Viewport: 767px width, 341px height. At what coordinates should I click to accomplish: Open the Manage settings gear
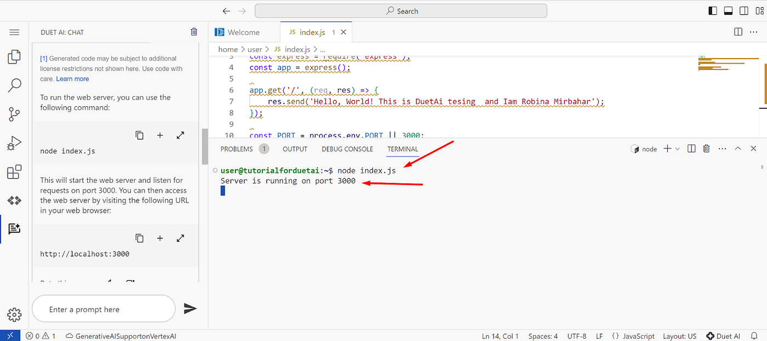tap(14, 314)
